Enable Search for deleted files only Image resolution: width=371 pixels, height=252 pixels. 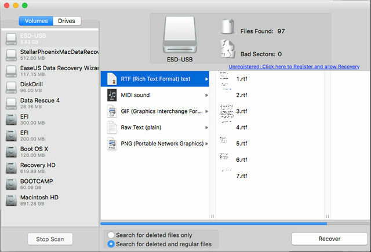point(111,235)
